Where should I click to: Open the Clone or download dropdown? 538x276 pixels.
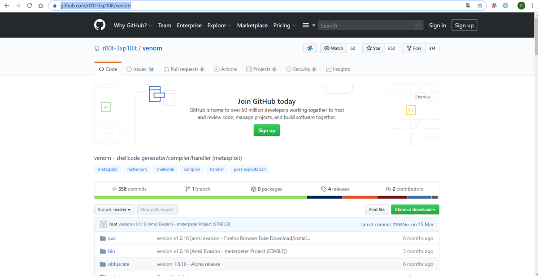415,209
